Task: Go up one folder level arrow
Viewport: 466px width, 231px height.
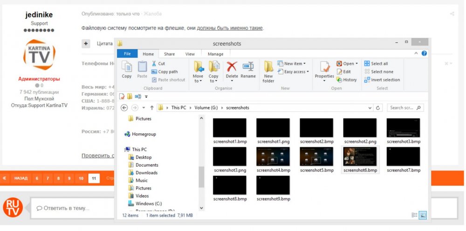Action: tap(152, 108)
